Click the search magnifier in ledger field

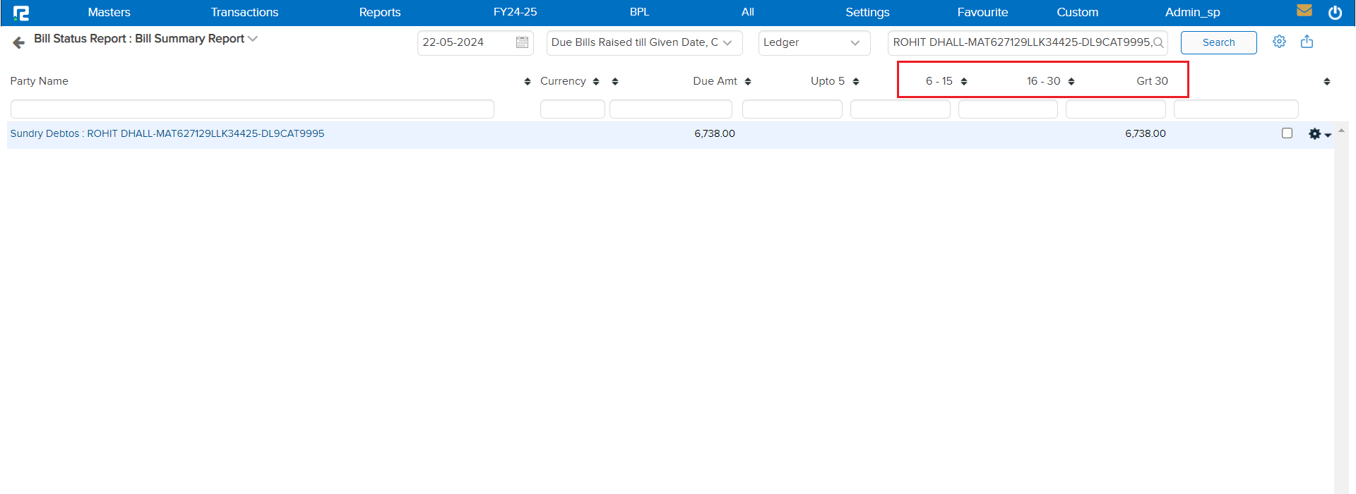coord(1158,42)
